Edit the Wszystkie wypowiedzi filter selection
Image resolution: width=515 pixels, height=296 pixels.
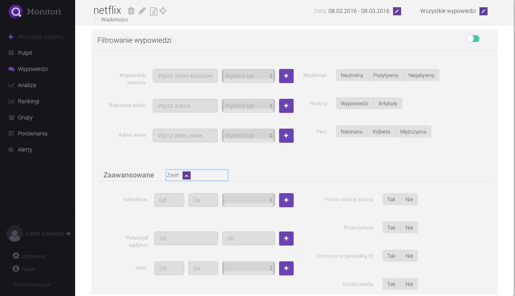click(x=483, y=11)
